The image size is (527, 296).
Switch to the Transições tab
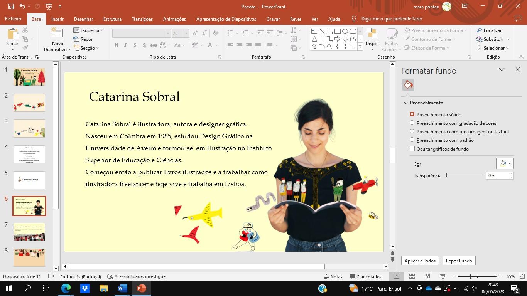[142, 19]
